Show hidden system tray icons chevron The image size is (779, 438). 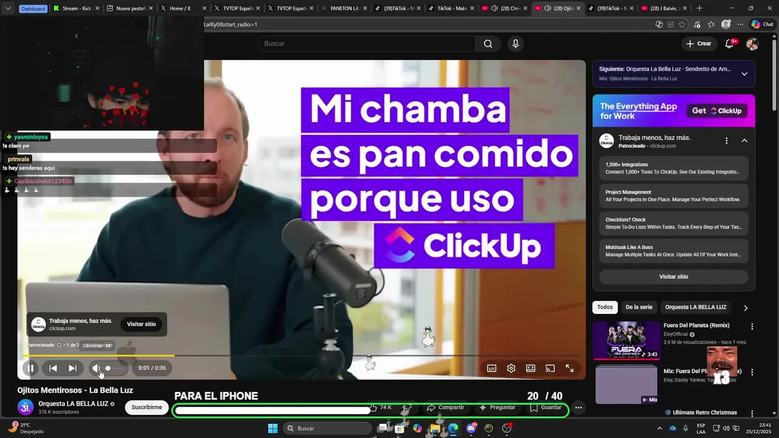[659, 428]
